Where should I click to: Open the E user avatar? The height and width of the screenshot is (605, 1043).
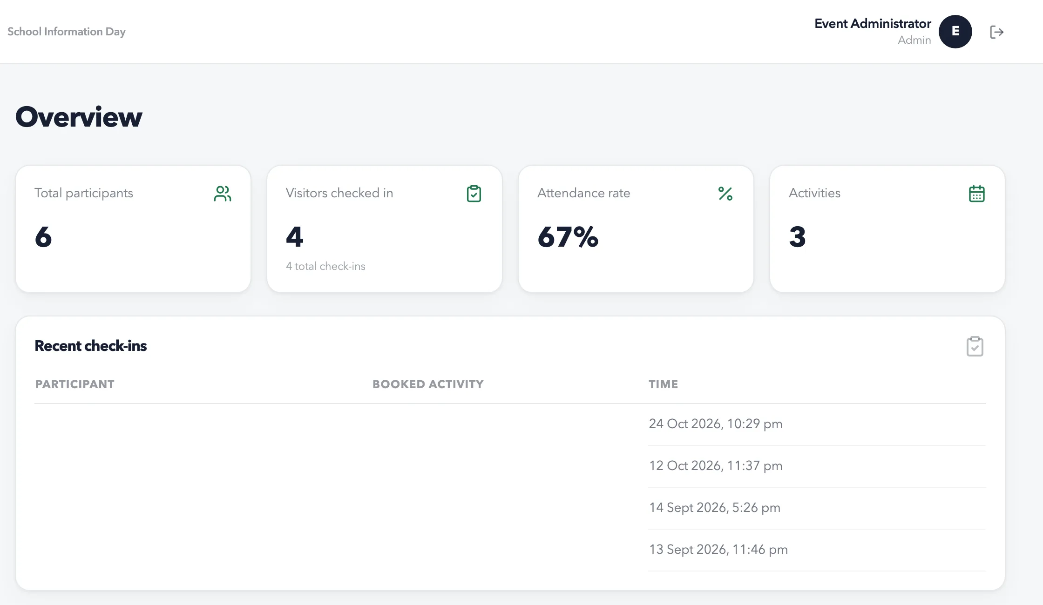coord(955,32)
